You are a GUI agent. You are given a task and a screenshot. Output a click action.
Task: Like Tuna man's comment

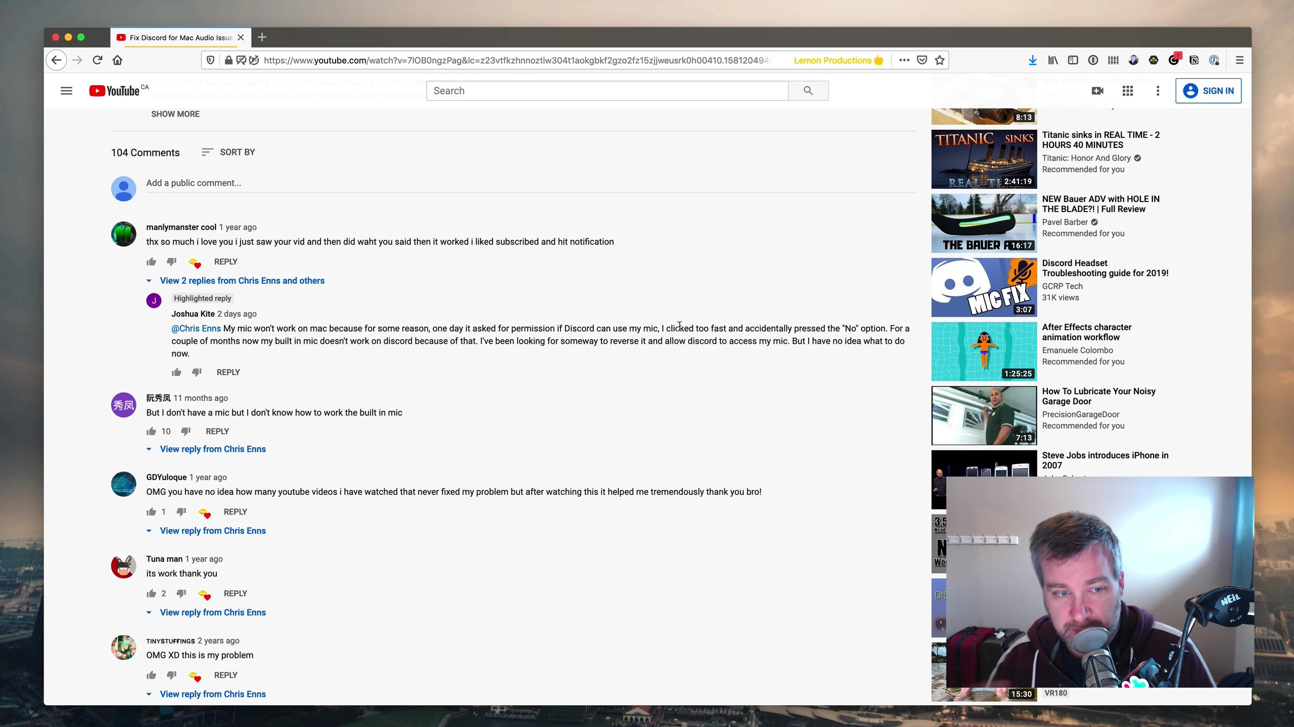coord(151,593)
